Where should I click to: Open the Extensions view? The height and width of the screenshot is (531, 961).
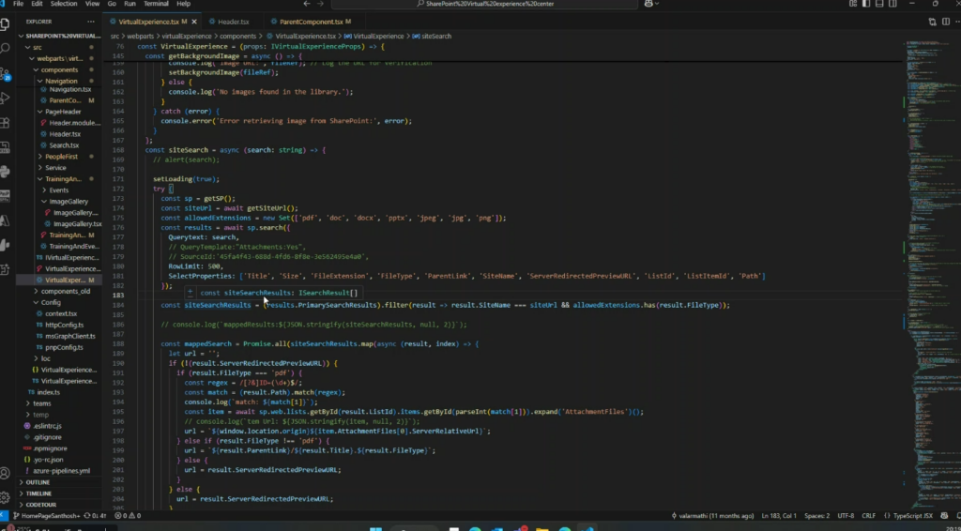[x=5, y=123]
